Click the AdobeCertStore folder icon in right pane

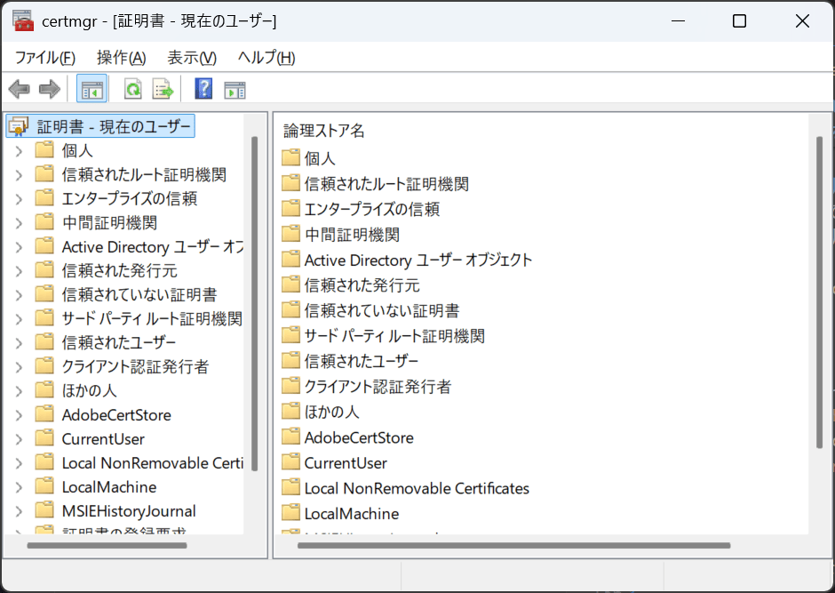pos(290,437)
